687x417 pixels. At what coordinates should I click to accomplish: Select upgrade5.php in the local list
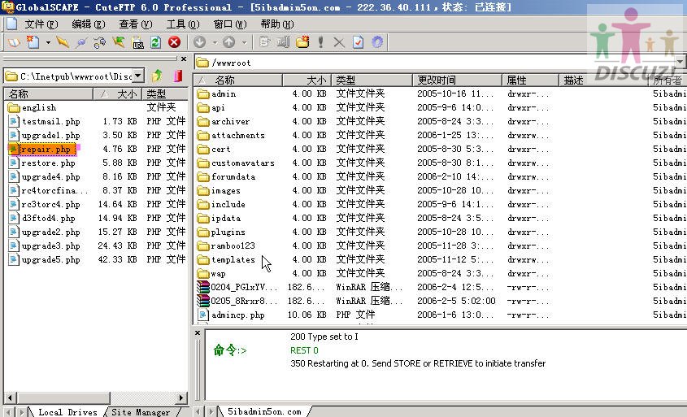pos(51,260)
